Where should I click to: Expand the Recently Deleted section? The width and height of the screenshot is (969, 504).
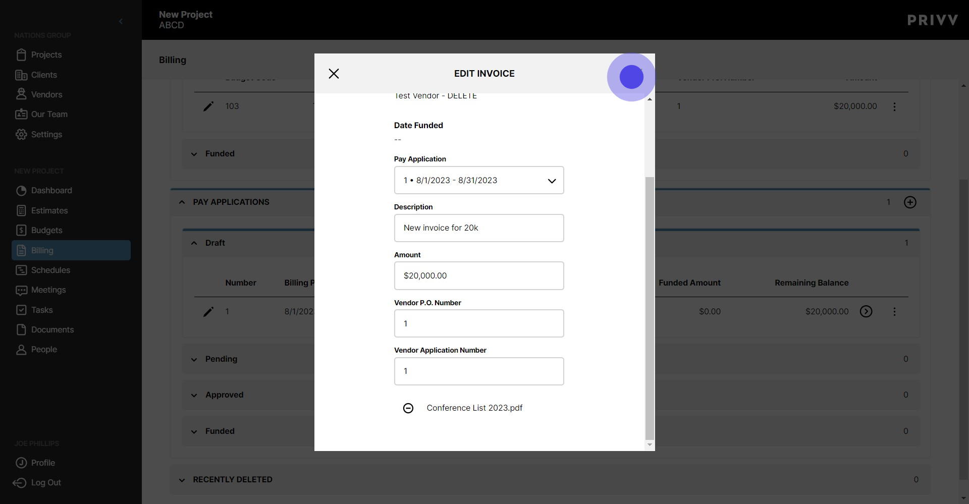click(x=182, y=480)
